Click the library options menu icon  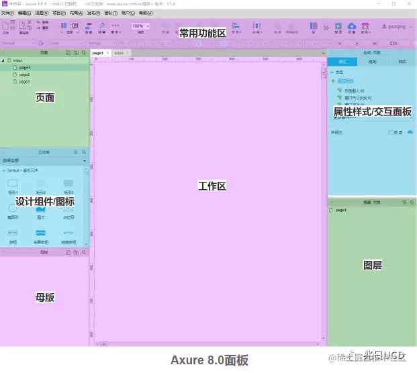(76, 152)
